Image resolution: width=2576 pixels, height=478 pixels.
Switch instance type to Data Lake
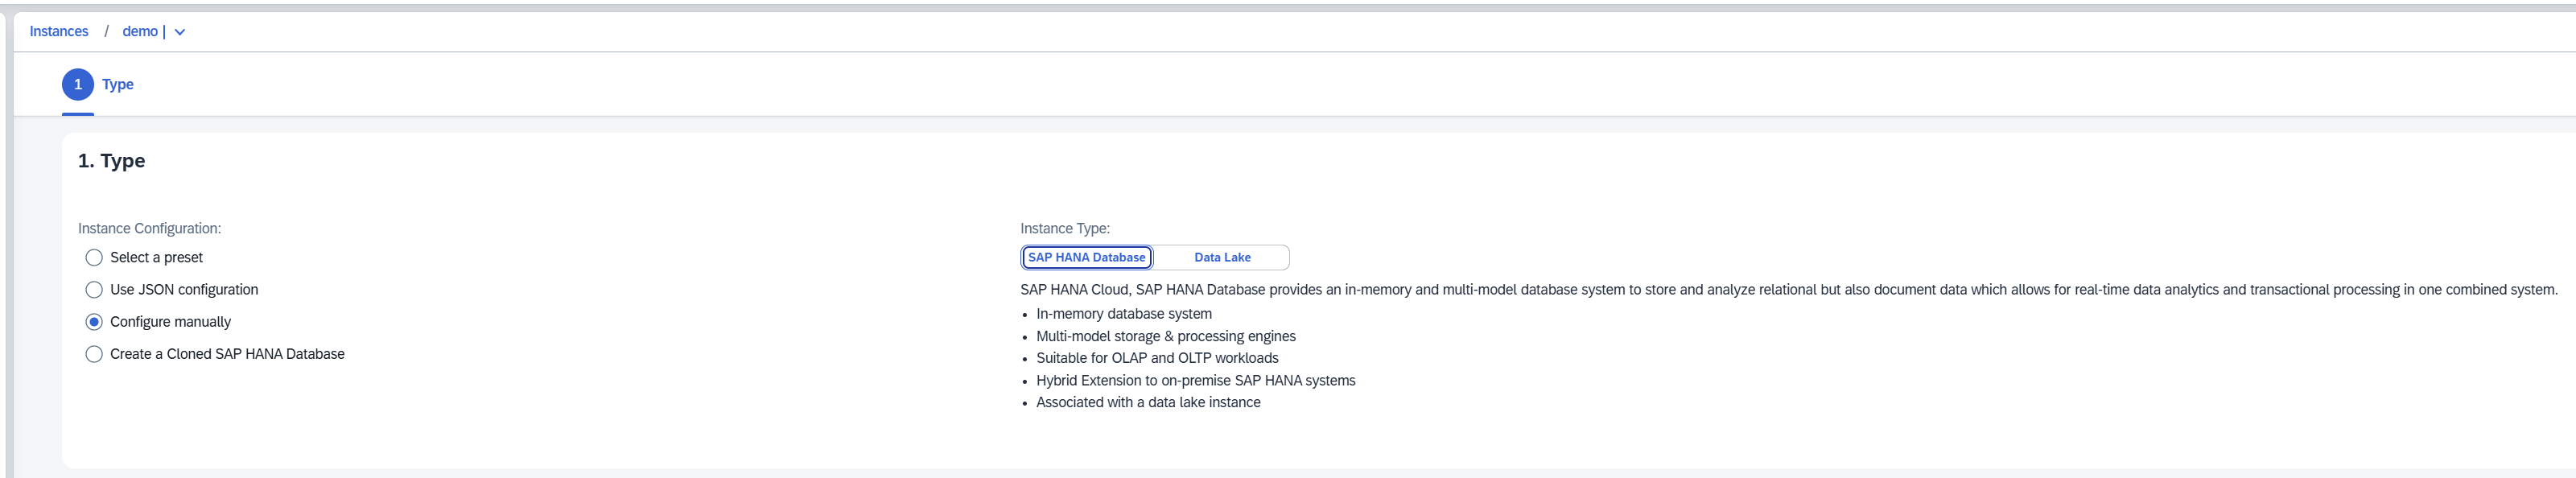[x=1222, y=258]
